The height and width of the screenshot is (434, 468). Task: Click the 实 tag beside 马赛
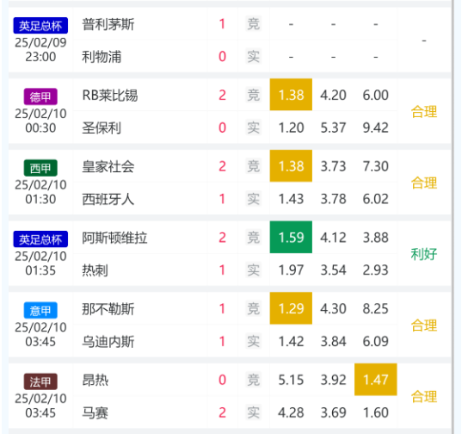pos(254,412)
